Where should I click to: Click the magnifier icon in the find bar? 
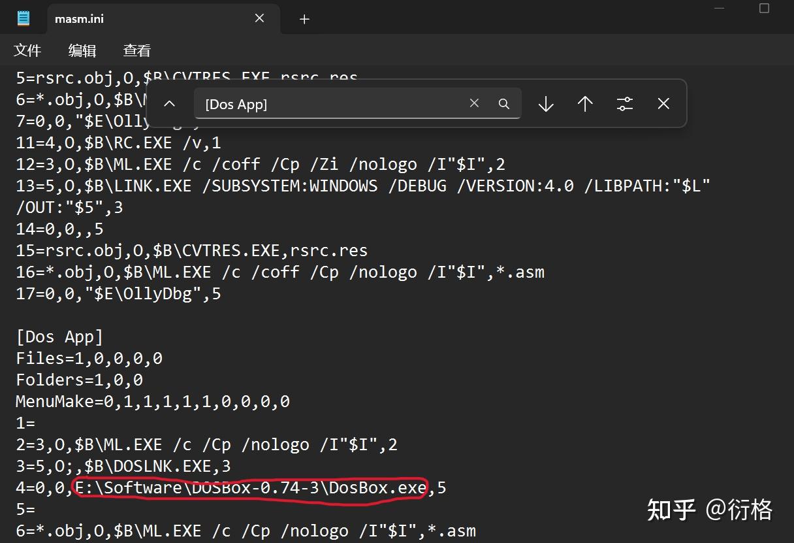coord(504,103)
